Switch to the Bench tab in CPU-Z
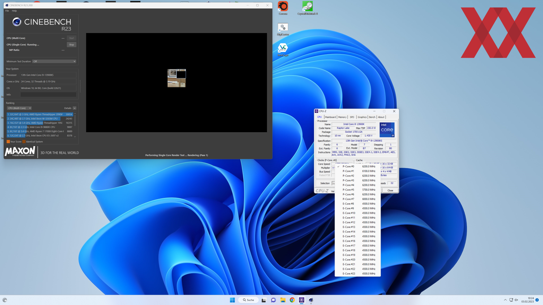The height and width of the screenshot is (305, 543). tap(372, 117)
